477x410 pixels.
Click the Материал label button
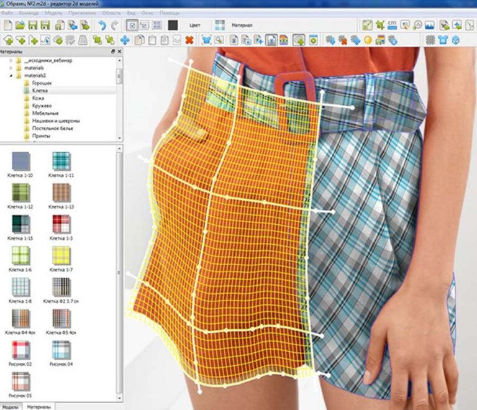click(x=242, y=25)
